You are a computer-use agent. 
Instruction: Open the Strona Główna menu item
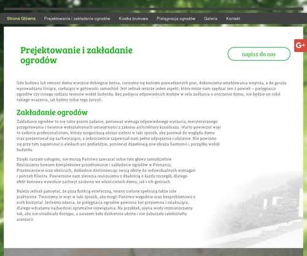point(21,18)
